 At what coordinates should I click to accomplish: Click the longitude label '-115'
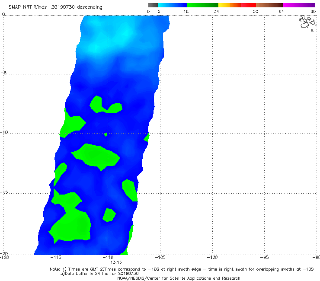[x=56, y=257]
